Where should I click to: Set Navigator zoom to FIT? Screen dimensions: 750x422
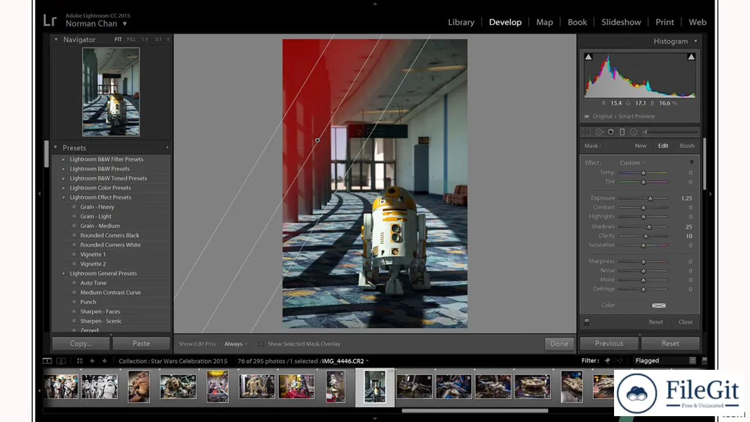coord(118,39)
